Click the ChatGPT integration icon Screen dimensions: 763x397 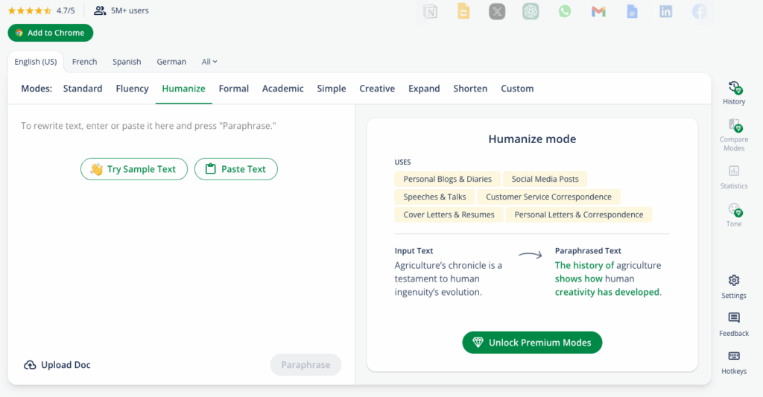coord(531,11)
